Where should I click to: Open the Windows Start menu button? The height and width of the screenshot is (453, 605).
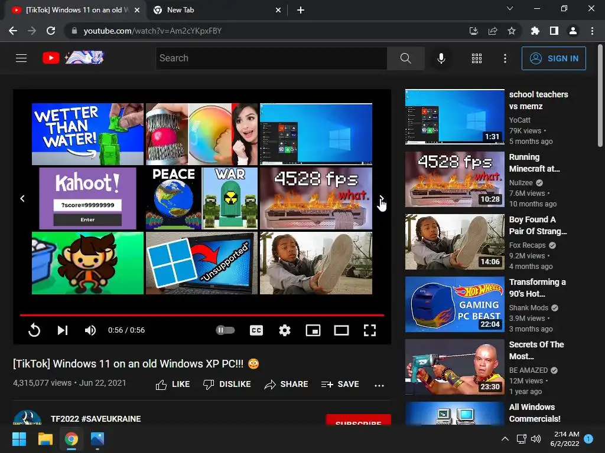pos(19,439)
